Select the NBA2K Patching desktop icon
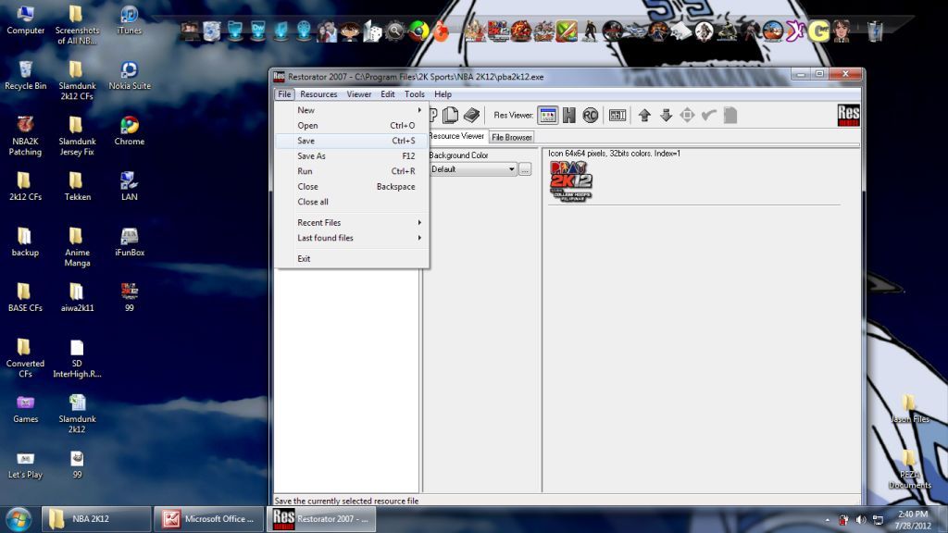 pyautogui.click(x=25, y=136)
